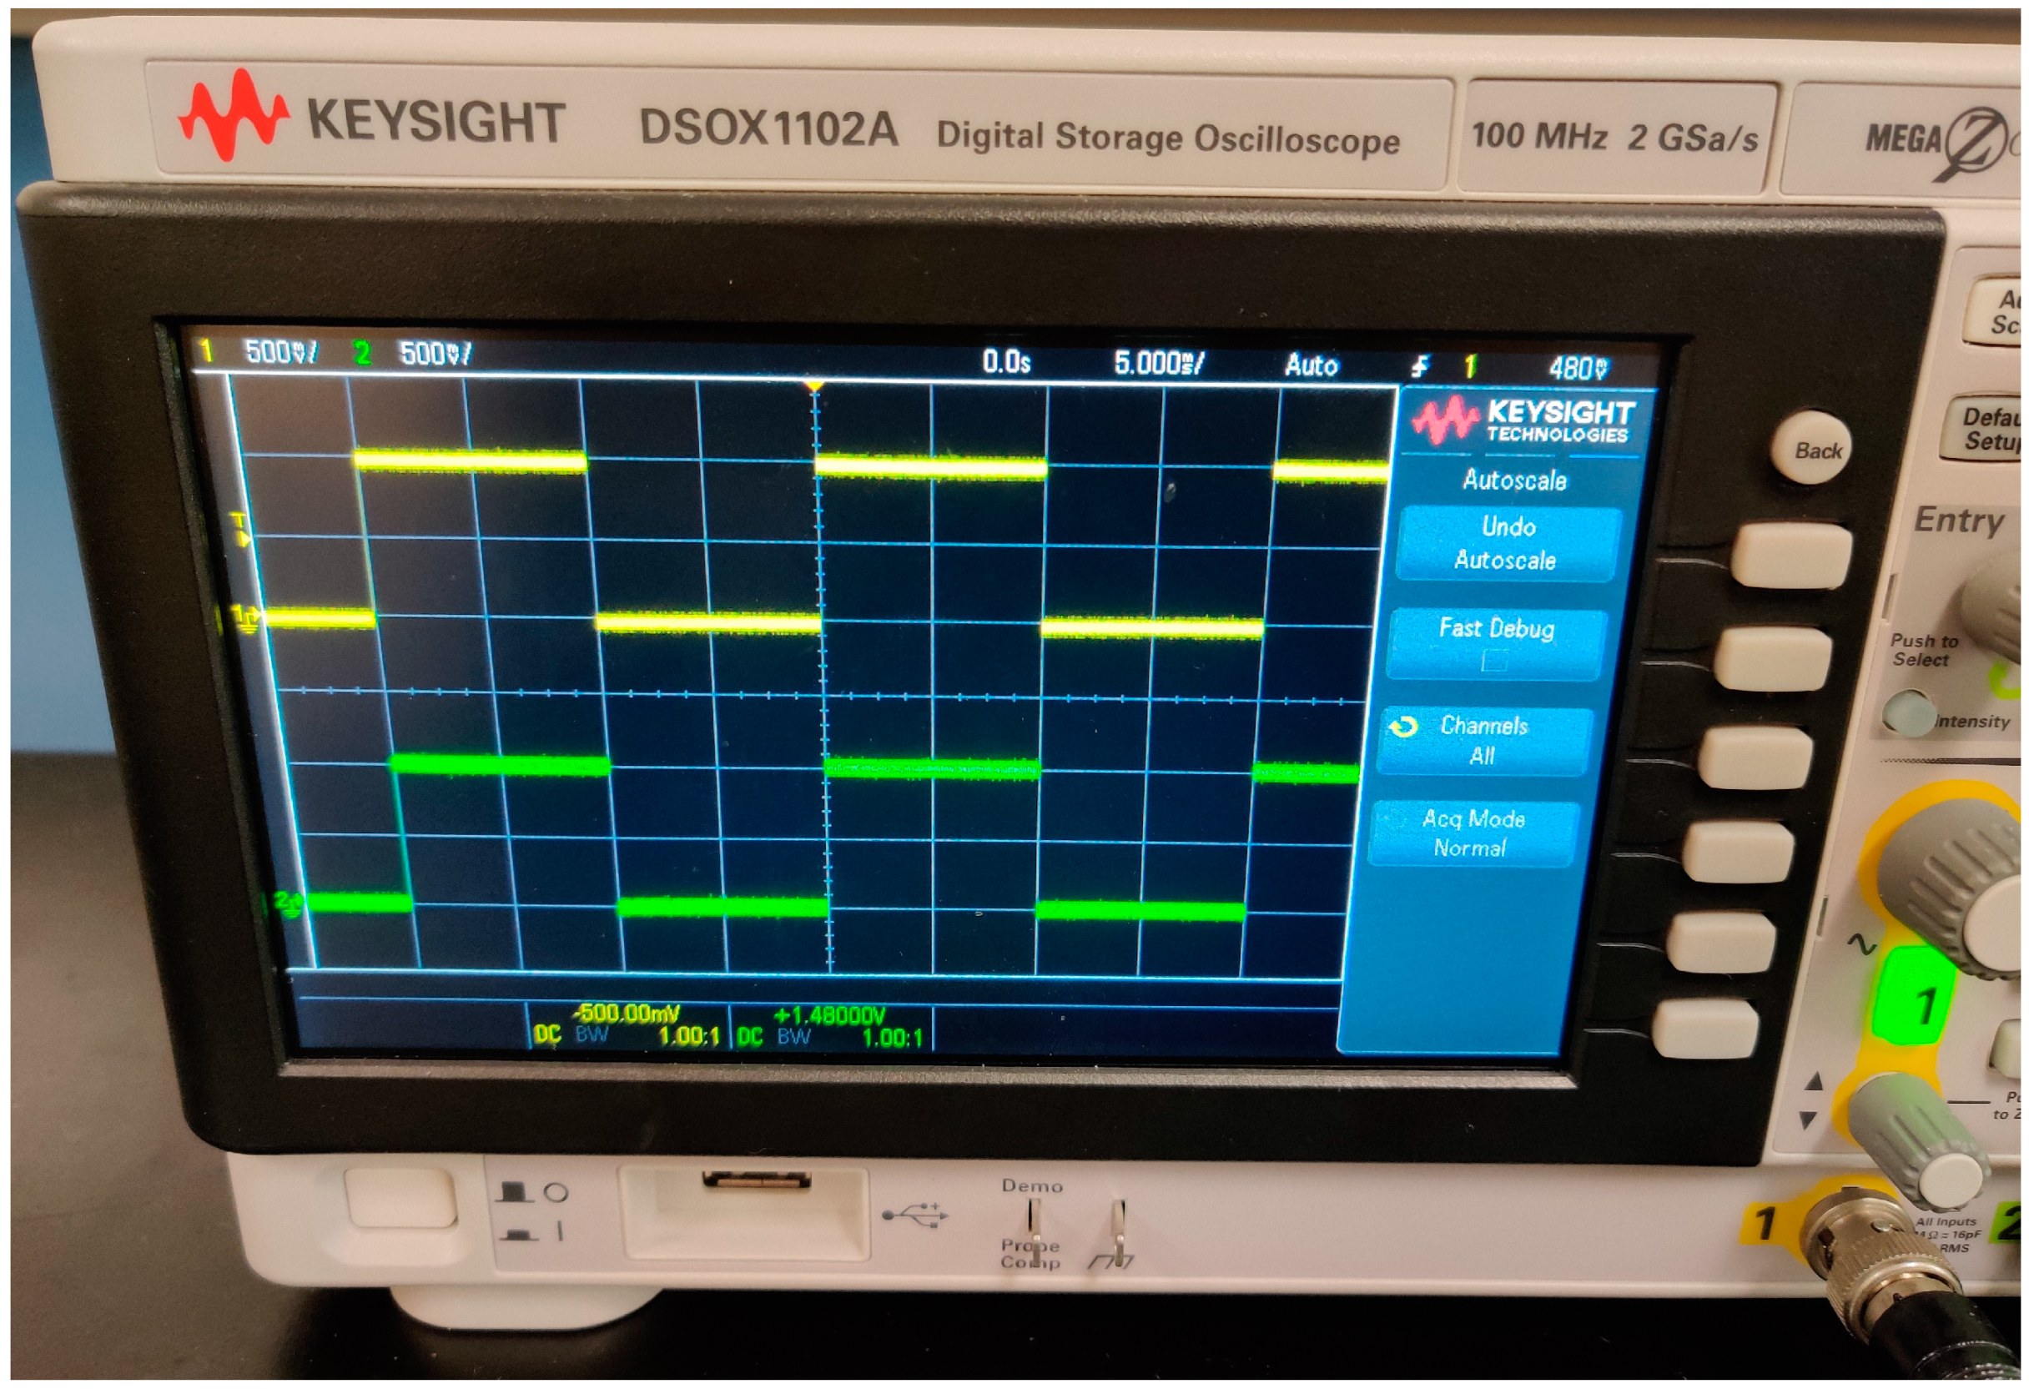The width and height of the screenshot is (2029, 1389).
Task: Open the Acq Mode Normal menu
Action: (x=1473, y=833)
